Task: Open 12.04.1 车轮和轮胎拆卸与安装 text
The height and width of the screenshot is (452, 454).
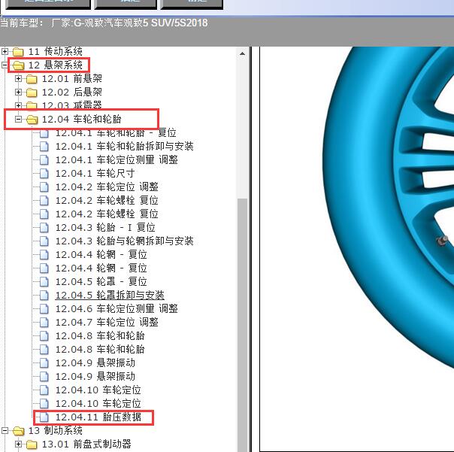Action: [x=125, y=147]
